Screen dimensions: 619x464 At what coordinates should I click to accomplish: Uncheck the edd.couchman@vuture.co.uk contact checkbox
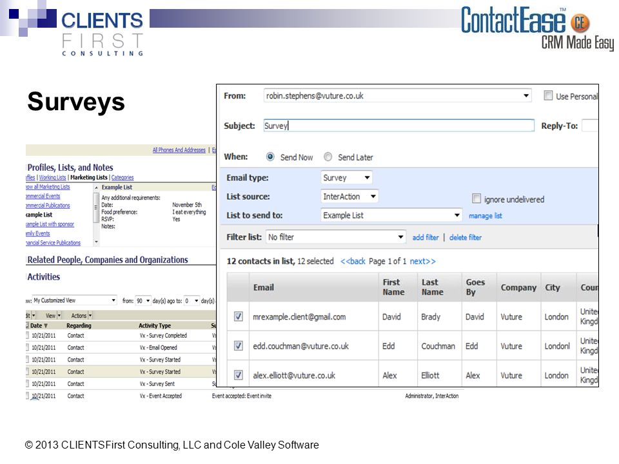tap(239, 345)
